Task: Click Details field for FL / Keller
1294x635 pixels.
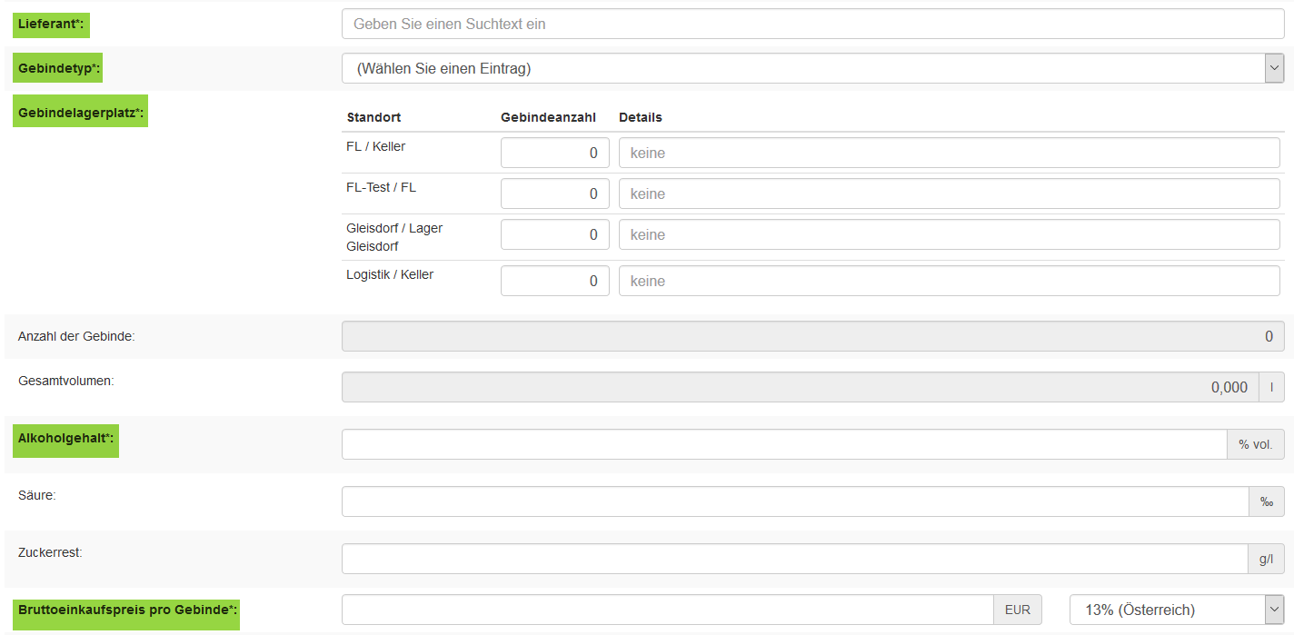Action: pyautogui.click(x=949, y=154)
